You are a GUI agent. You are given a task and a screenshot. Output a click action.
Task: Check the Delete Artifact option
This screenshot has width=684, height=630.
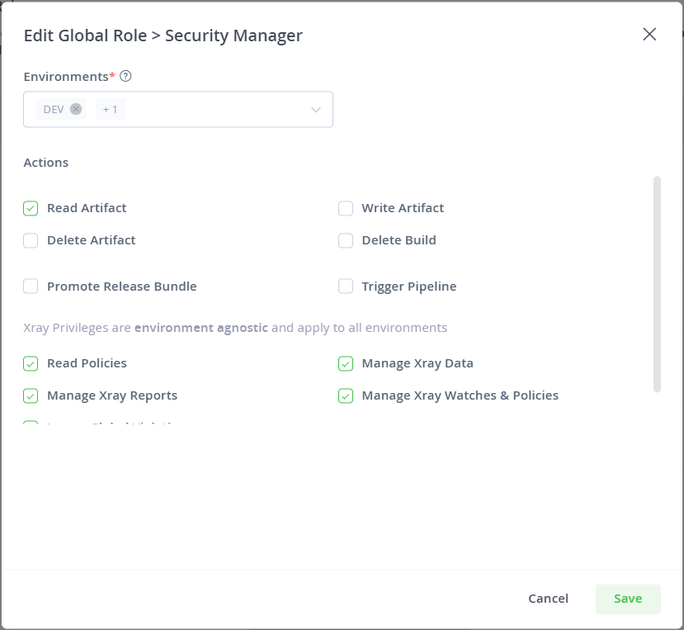coord(31,240)
